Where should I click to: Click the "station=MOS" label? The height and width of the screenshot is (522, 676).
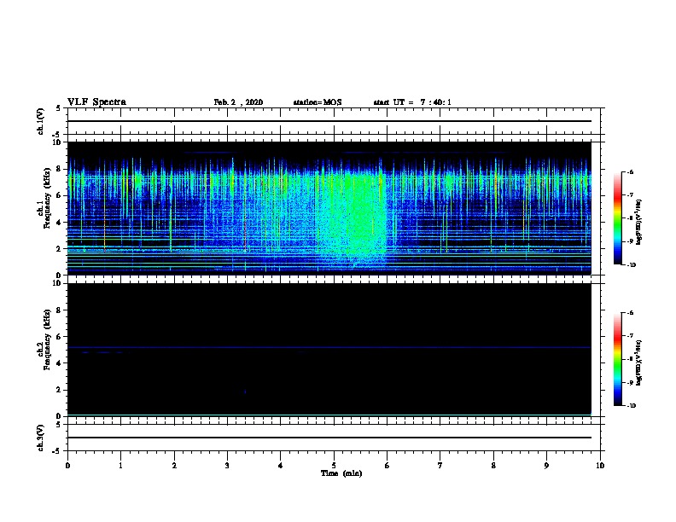[318, 102]
